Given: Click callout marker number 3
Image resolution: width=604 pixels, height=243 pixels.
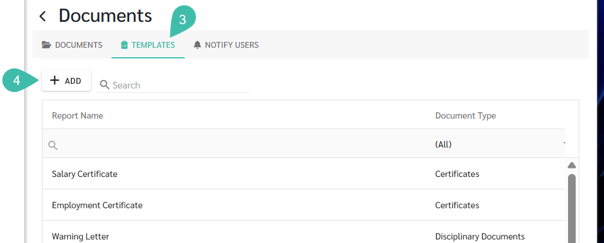Looking at the screenshot, I should point(182,21).
